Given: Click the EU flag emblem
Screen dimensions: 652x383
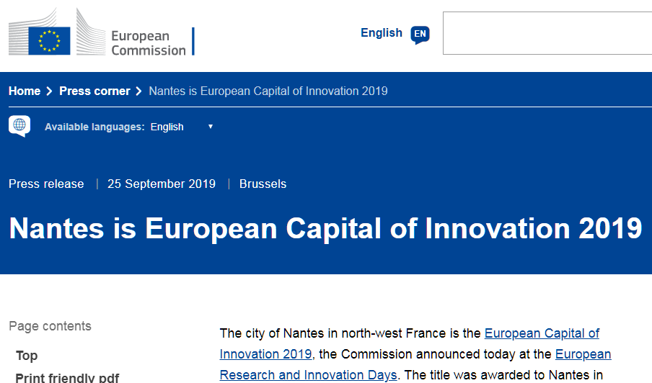Looking at the screenshot, I should tap(49, 40).
